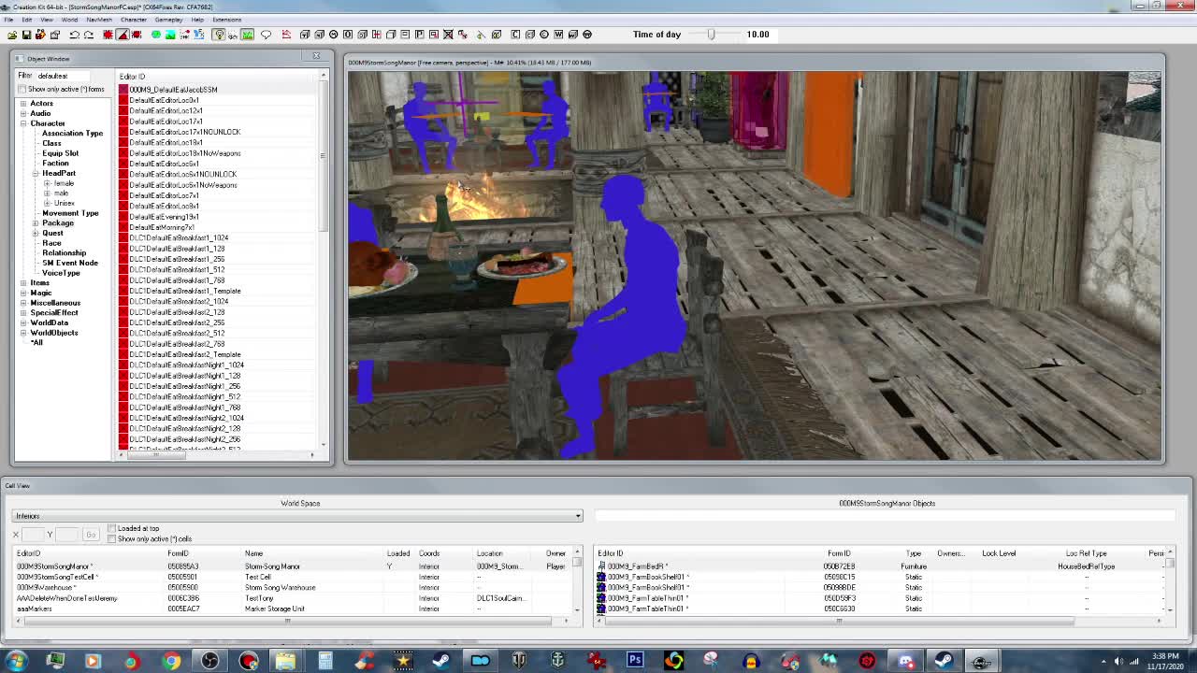
Task: Click the Redo arrow in toolbar
Action: click(x=89, y=35)
